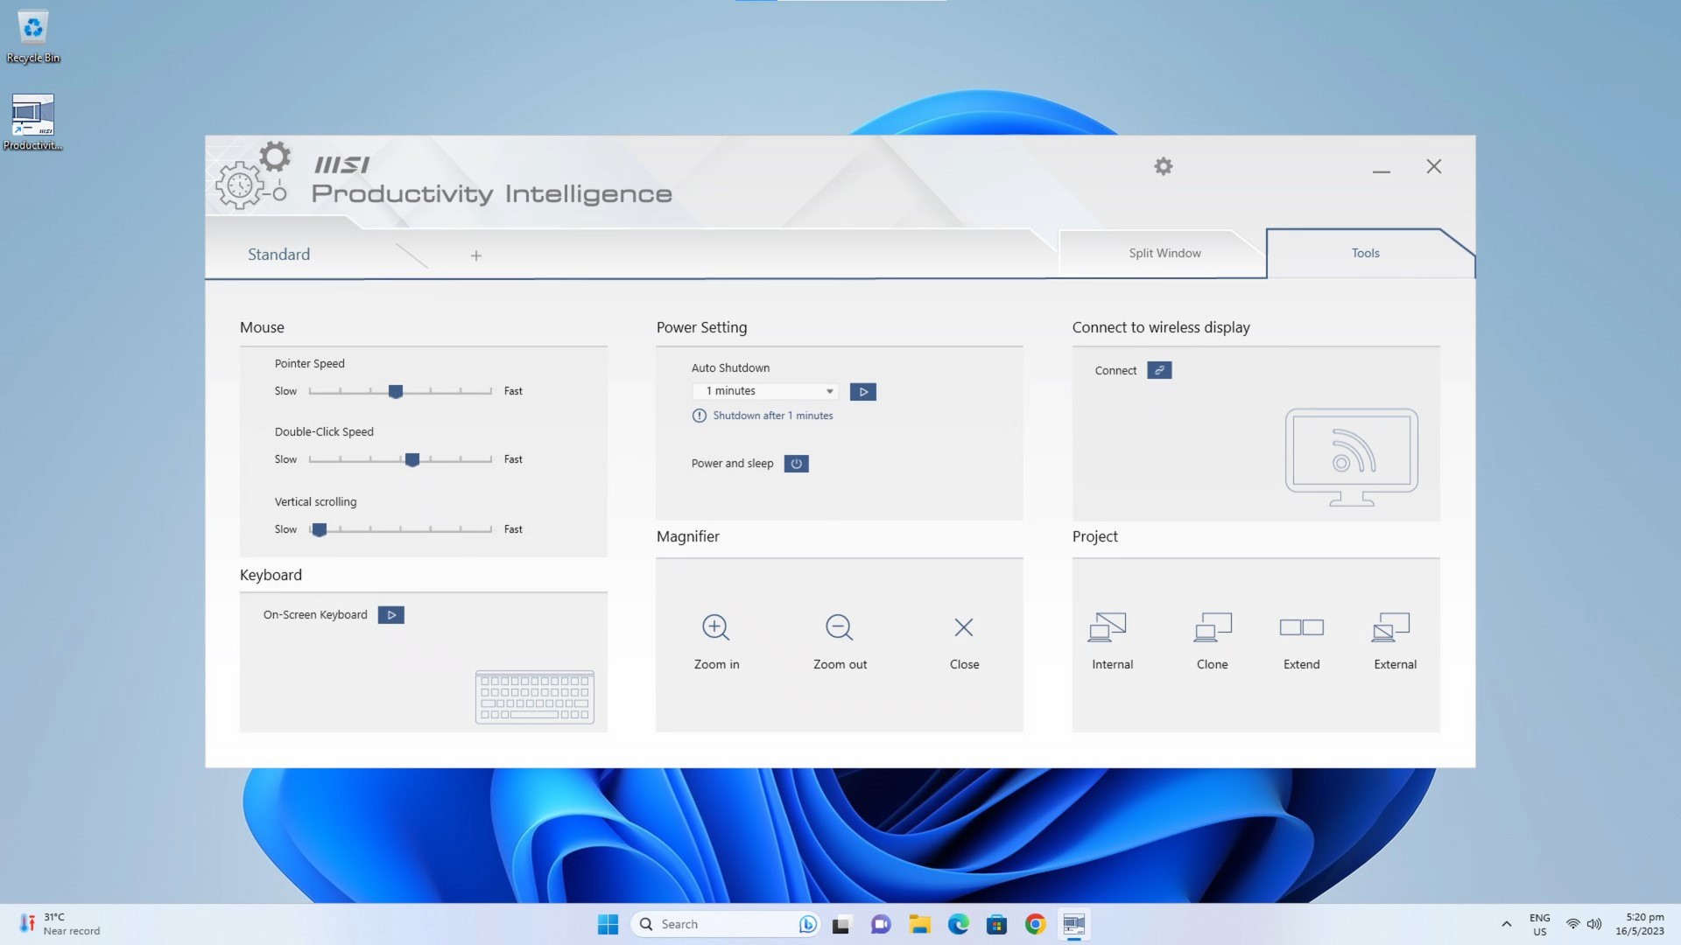Close the Magnifier with the X icon
Viewport: 1681px width, 945px height.
coord(964,627)
